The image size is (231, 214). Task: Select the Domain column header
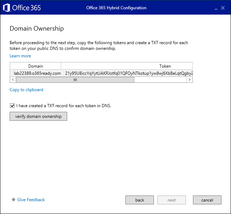[x=36, y=66]
